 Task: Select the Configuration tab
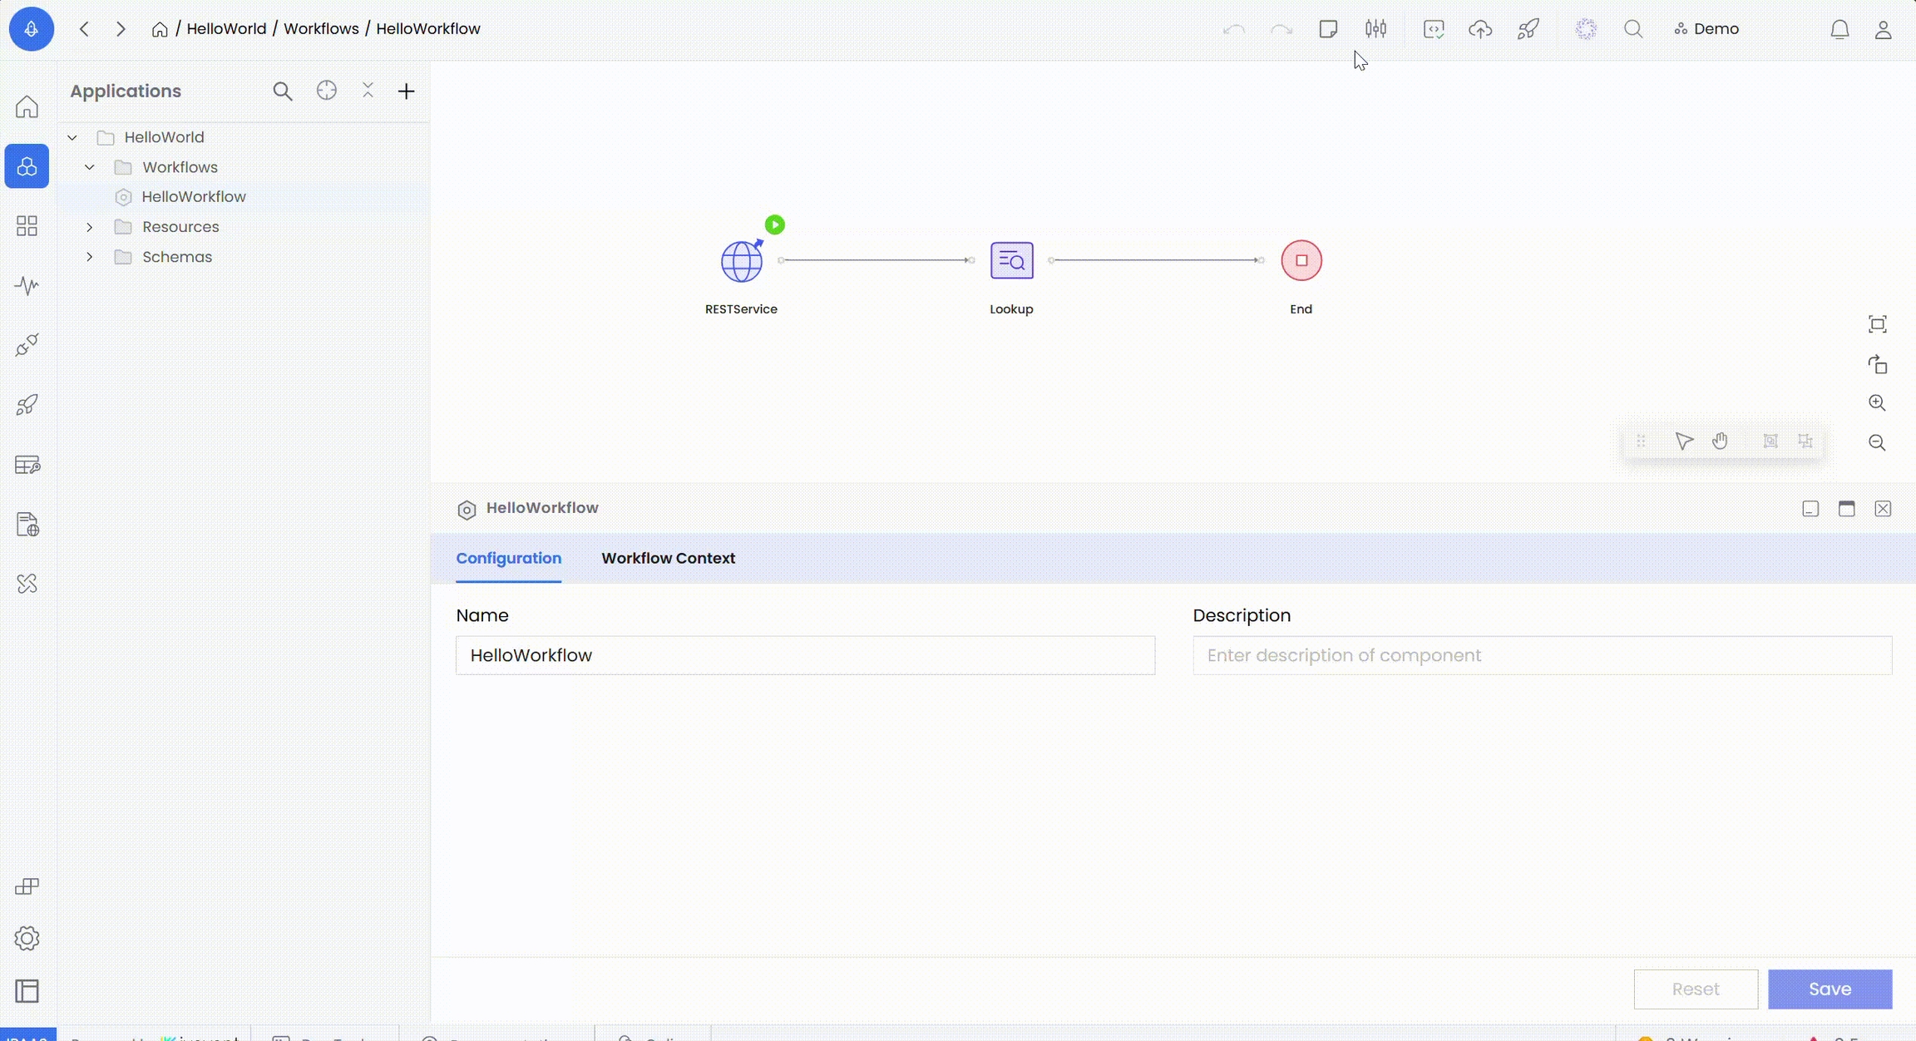pyautogui.click(x=508, y=558)
